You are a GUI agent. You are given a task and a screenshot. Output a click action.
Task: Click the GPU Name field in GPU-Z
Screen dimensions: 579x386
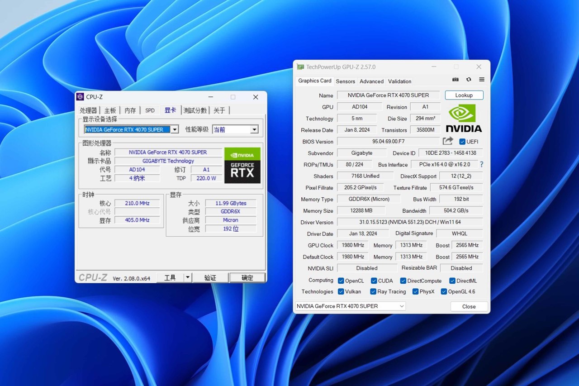tap(389, 95)
